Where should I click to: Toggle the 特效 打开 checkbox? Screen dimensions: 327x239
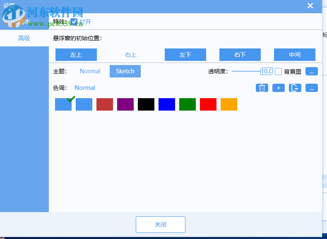point(74,22)
